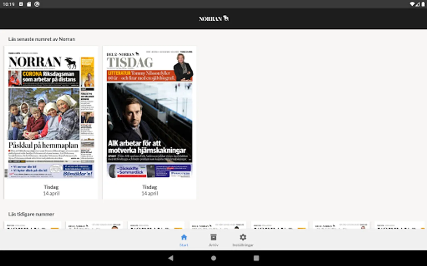Select the Start tab label
The image size is (427, 266).
pos(184,245)
